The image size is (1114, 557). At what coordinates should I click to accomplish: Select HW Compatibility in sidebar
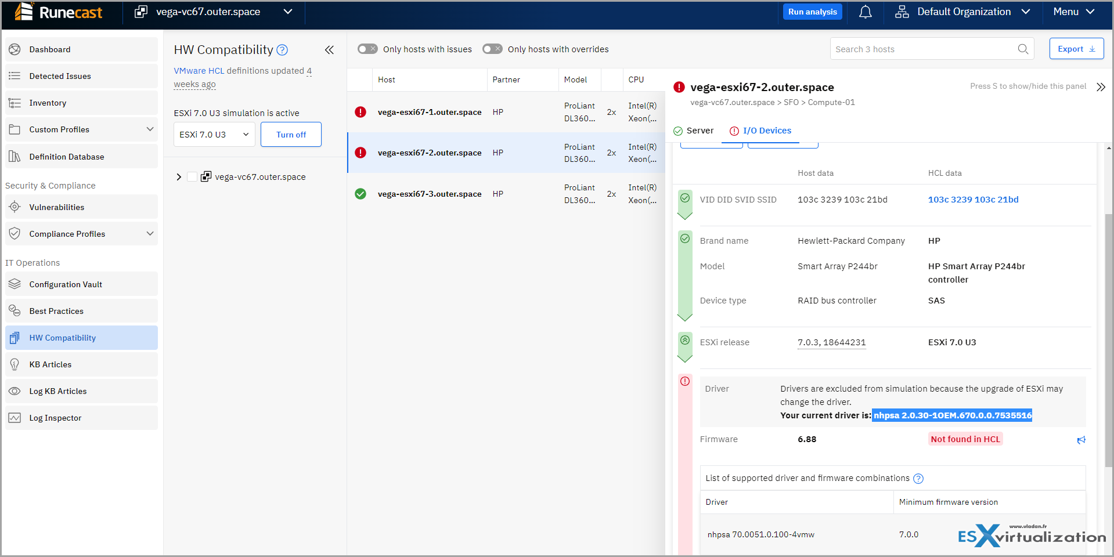(x=81, y=338)
